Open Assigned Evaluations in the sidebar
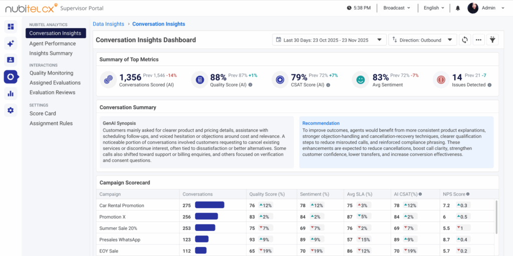This screenshot has width=513, height=256. click(x=55, y=82)
